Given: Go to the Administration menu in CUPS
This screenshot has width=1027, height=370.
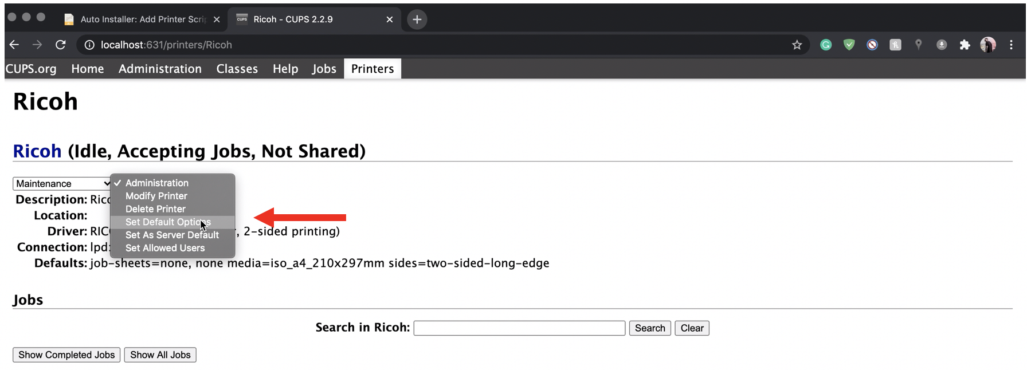Looking at the screenshot, I should pyautogui.click(x=160, y=69).
